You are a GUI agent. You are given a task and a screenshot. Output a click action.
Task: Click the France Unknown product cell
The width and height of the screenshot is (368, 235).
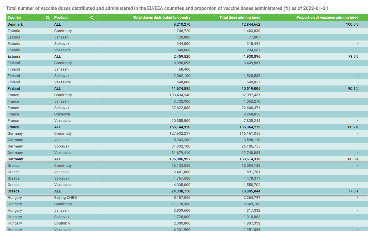75,114
